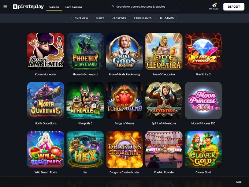Viewport: 249px width, 187px height.
Task: Show the Jackpots category
Action: pos(119,18)
